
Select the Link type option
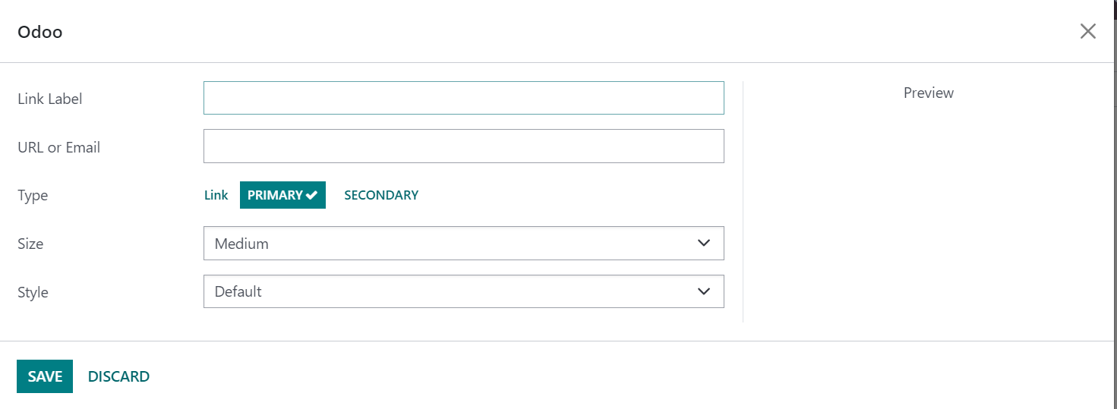click(x=216, y=195)
